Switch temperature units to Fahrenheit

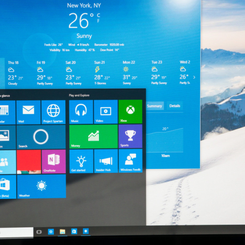coord(98,21)
